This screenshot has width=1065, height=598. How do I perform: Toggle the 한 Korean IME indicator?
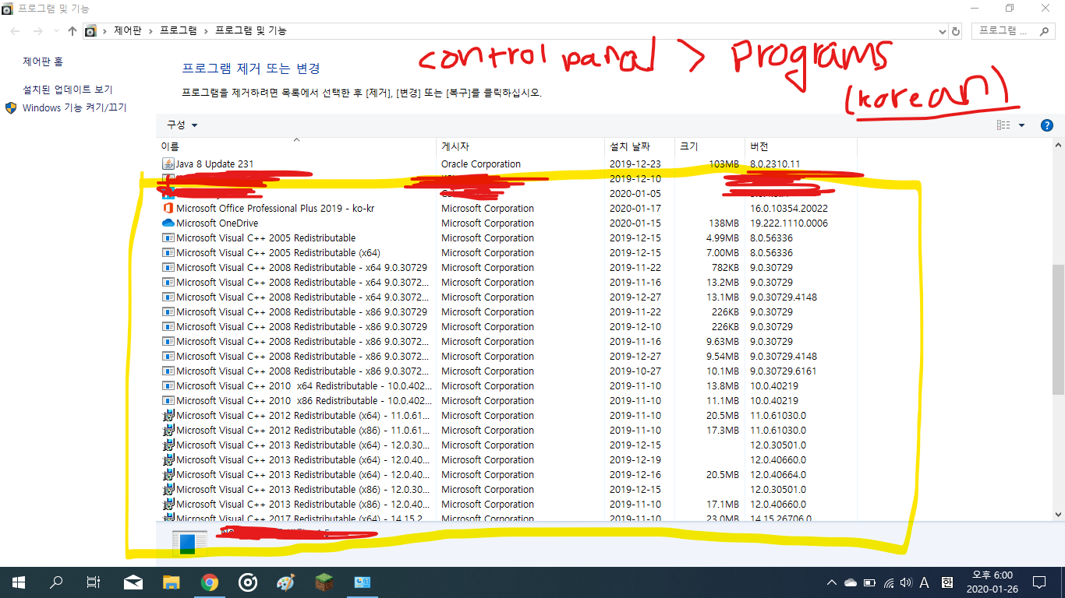tap(947, 582)
